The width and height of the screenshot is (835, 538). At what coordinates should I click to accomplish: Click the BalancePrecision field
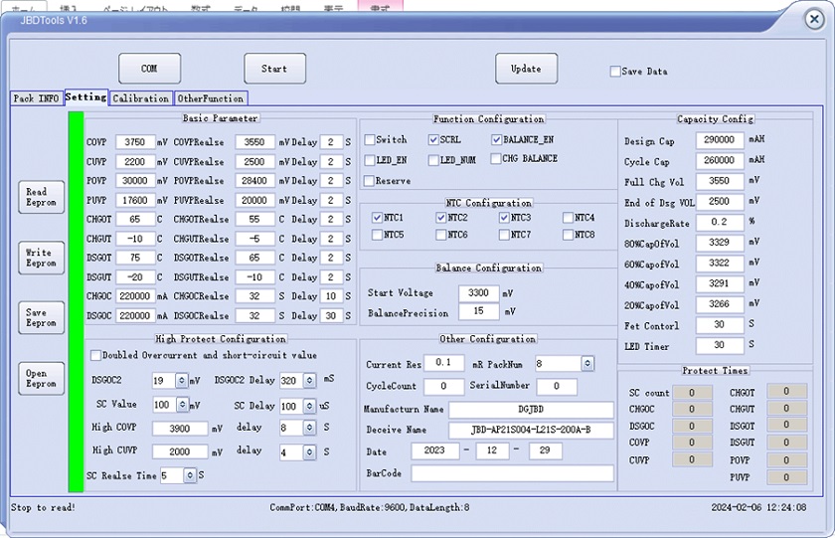tap(479, 311)
